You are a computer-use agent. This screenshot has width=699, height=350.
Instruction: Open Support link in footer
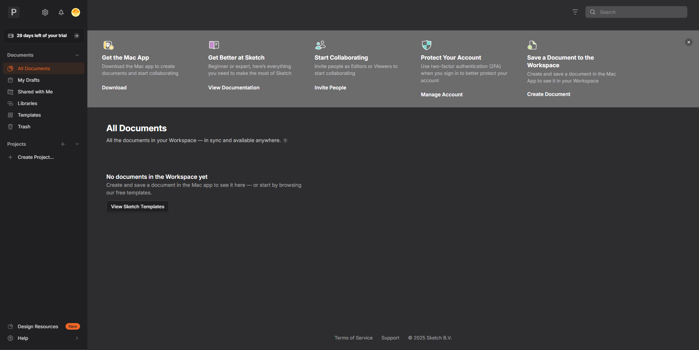pos(390,338)
